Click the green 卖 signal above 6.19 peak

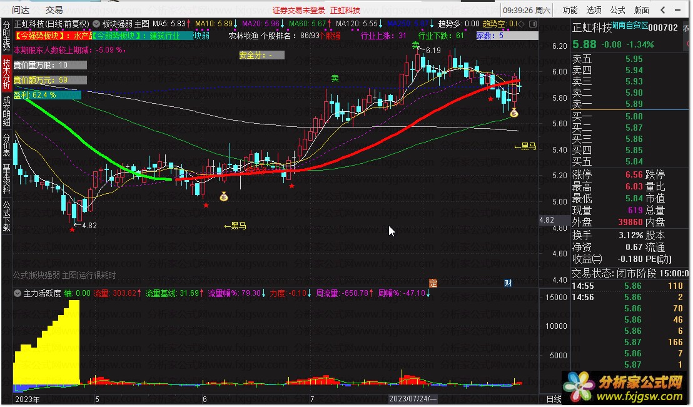click(415, 45)
